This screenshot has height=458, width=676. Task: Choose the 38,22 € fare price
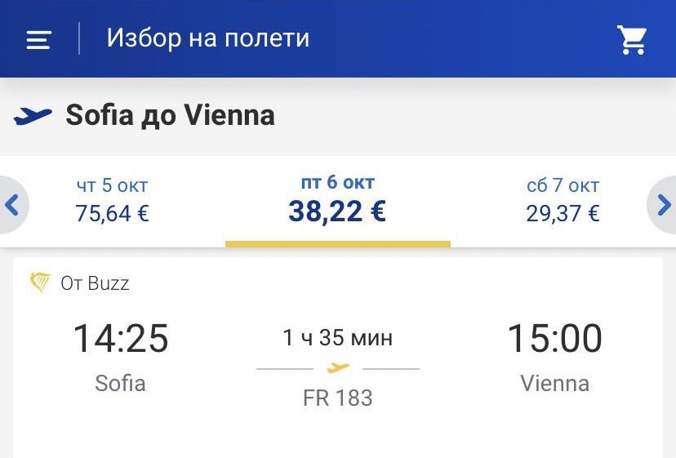pos(337,212)
